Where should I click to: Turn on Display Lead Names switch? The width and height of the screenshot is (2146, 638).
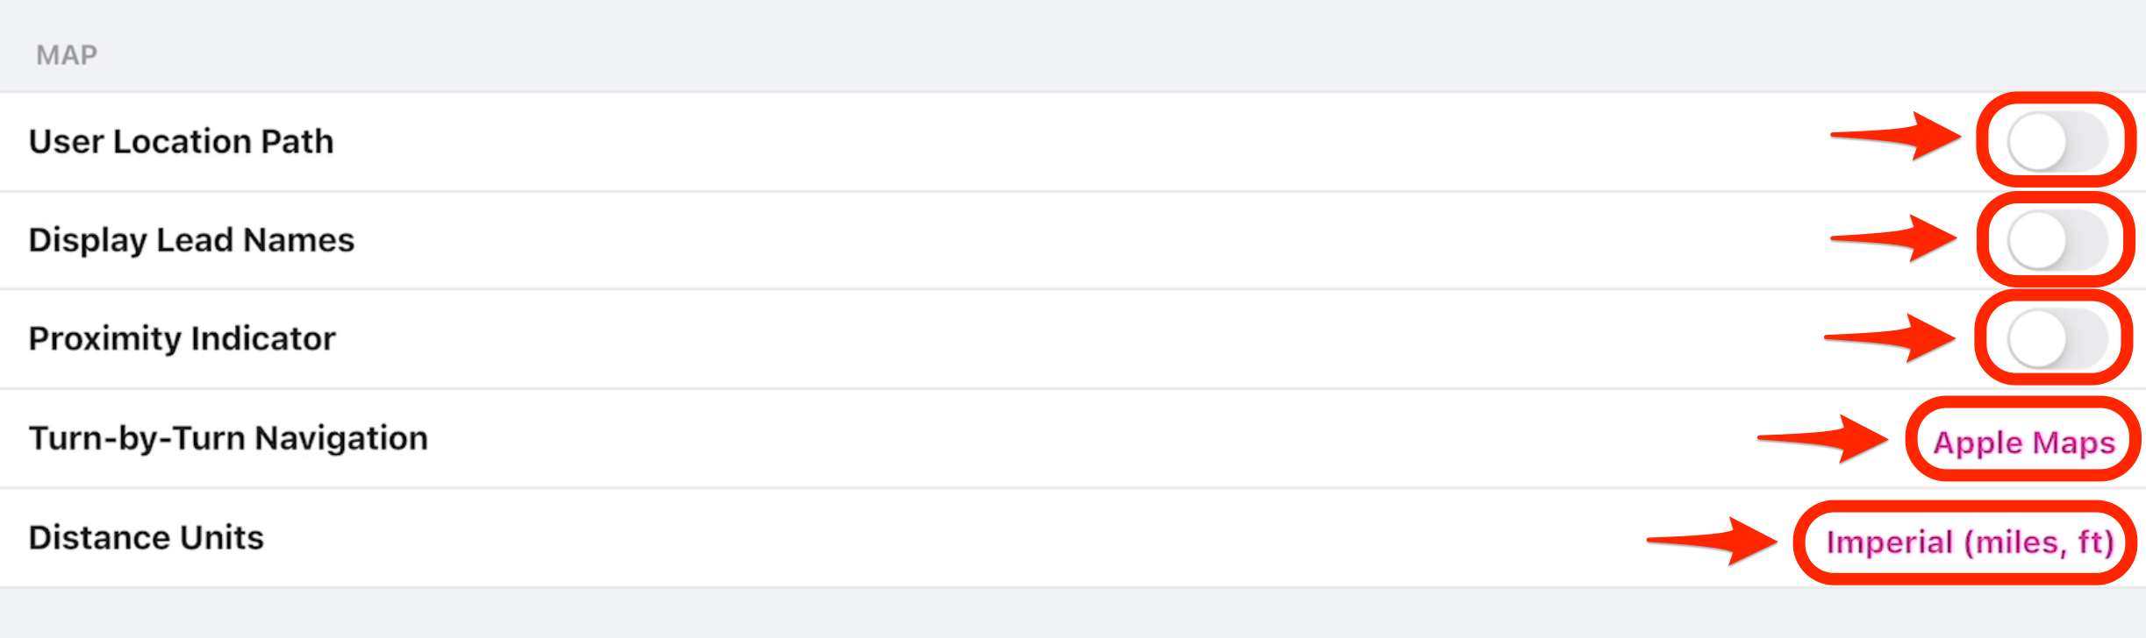(x=2056, y=240)
